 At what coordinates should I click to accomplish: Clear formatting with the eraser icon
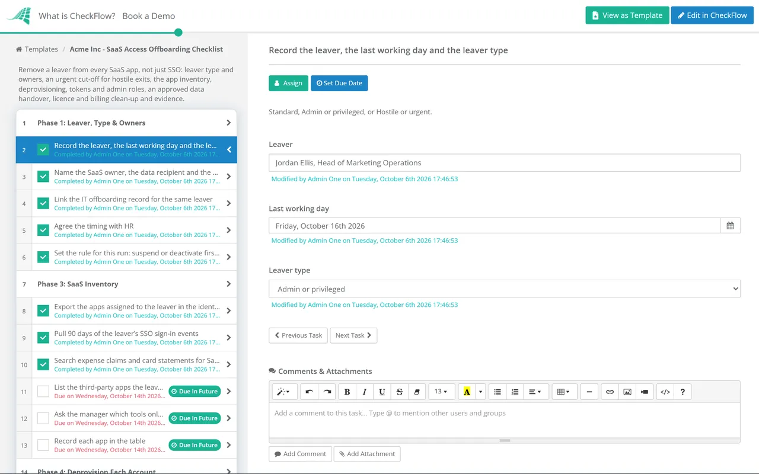point(417,392)
